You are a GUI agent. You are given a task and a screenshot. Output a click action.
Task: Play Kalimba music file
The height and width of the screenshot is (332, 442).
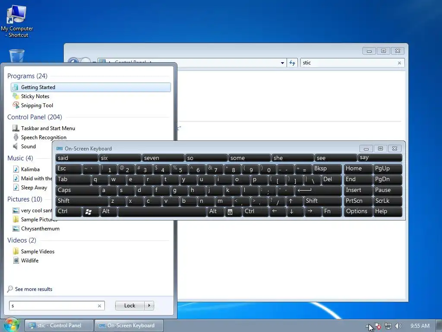(30, 169)
